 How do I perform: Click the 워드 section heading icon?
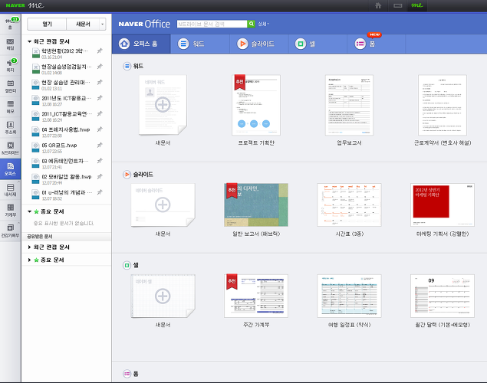(127, 66)
